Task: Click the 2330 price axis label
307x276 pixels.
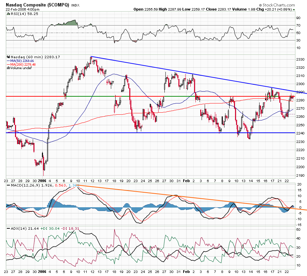Action: tap(300, 59)
